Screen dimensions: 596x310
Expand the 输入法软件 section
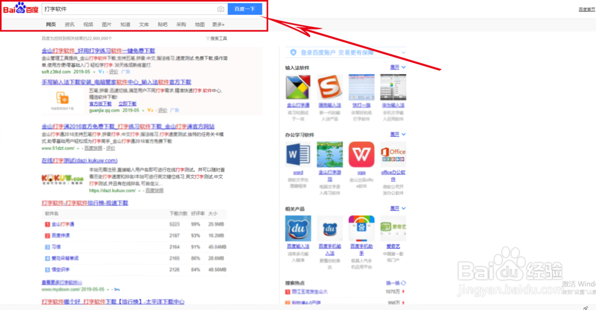click(398, 67)
